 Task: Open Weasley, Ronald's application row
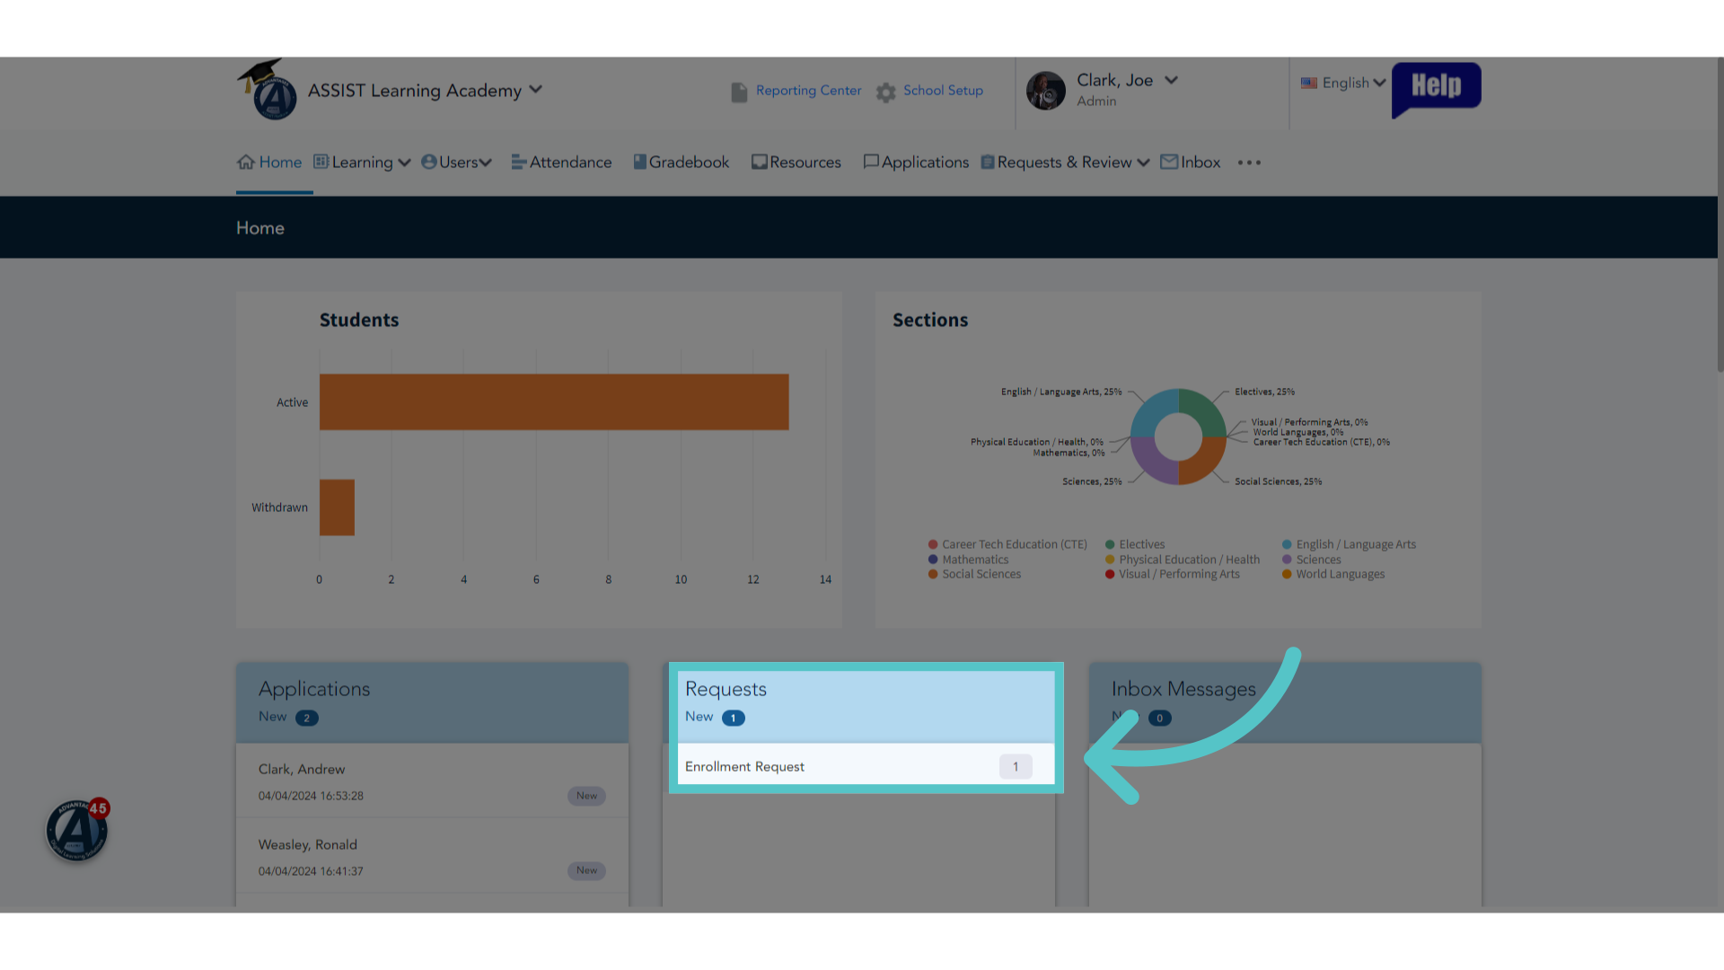pos(433,856)
